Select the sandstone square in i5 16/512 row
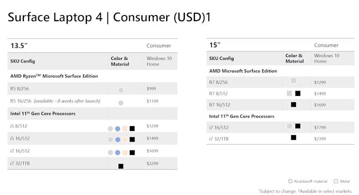This screenshot has width=359, height=195. [x=125, y=139]
